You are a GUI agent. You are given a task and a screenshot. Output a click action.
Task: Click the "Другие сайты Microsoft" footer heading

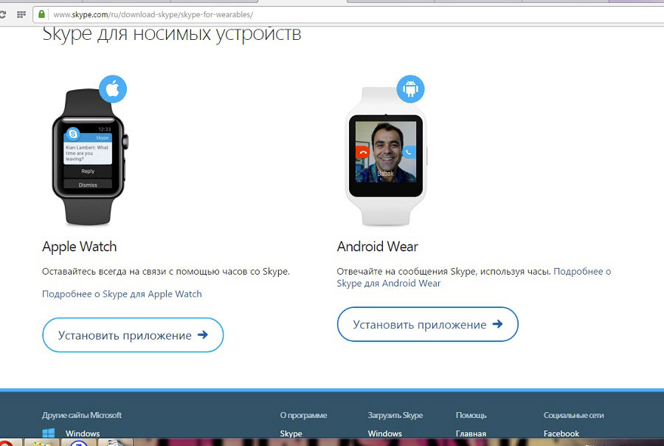[82, 415]
